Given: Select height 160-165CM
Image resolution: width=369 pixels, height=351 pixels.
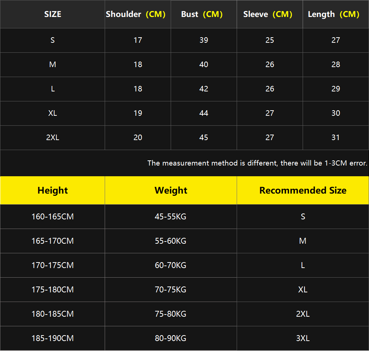Looking at the screenshot, I should point(53,217).
